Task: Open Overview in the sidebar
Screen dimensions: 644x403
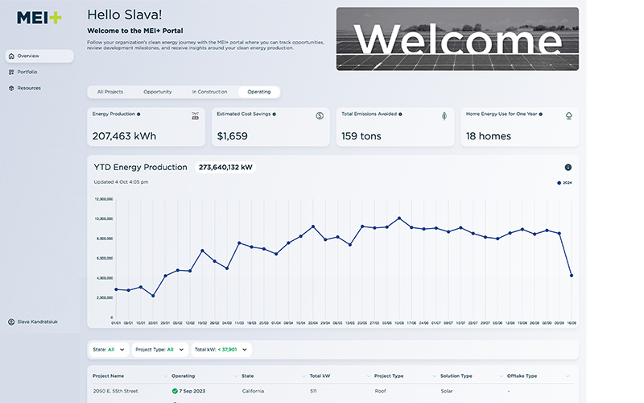Action: coord(39,56)
